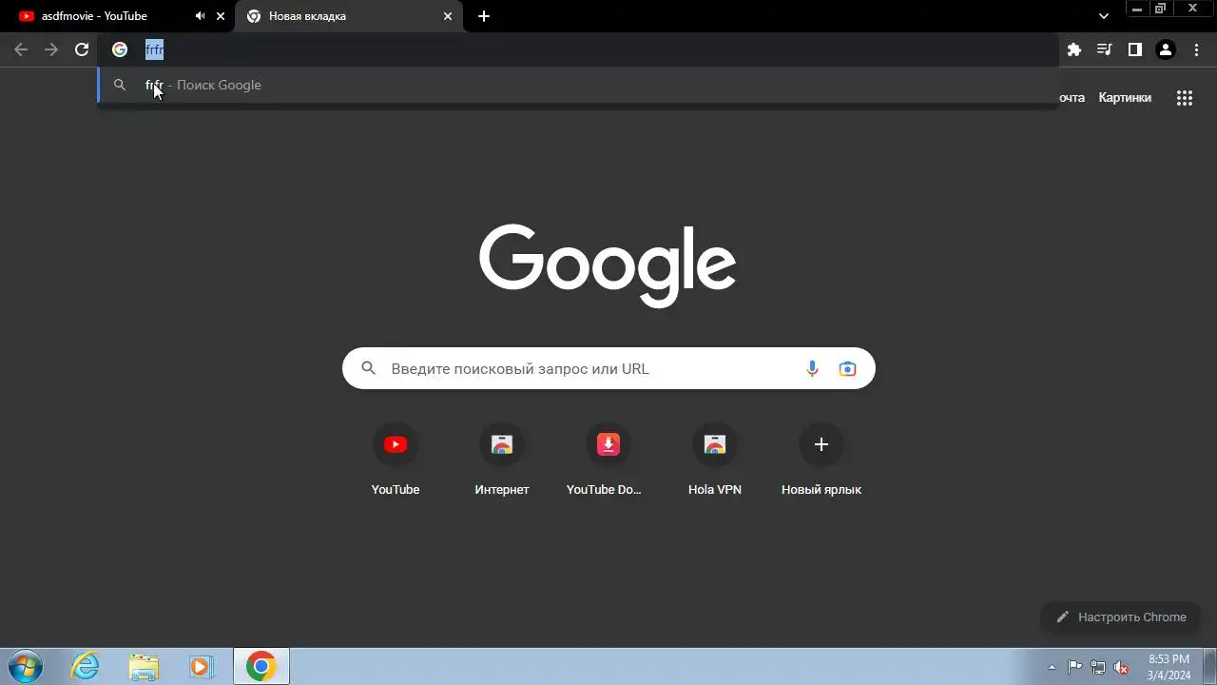Close the asdfmovie - YouTube tab
The width and height of the screenshot is (1217, 685).
tap(221, 16)
